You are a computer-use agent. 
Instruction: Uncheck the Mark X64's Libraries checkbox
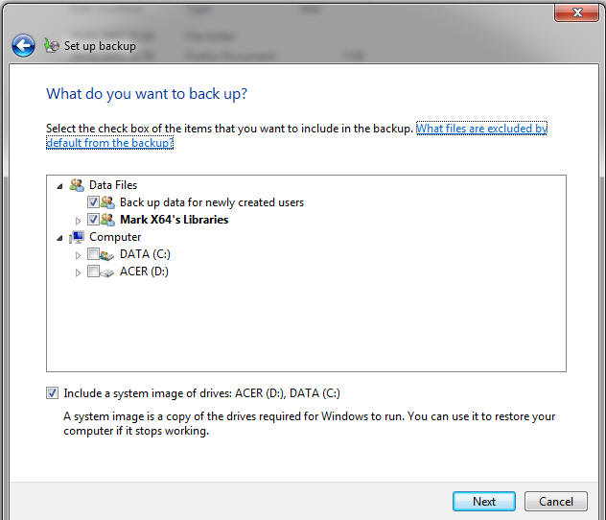[93, 220]
